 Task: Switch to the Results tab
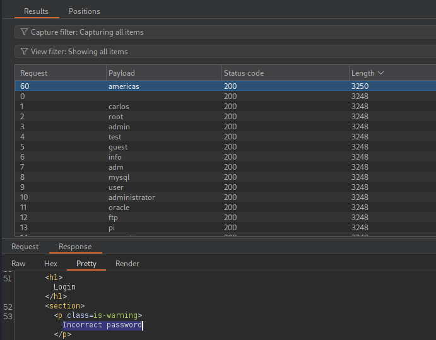pos(36,11)
